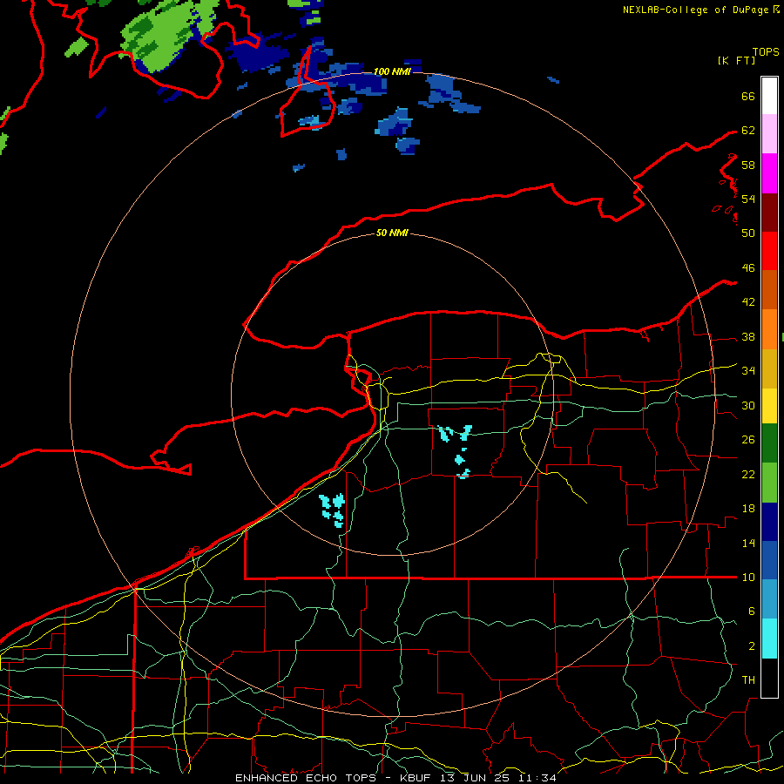Click the 11:34 timestamp
The height and width of the screenshot is (784, 784).
click(537, 778)
